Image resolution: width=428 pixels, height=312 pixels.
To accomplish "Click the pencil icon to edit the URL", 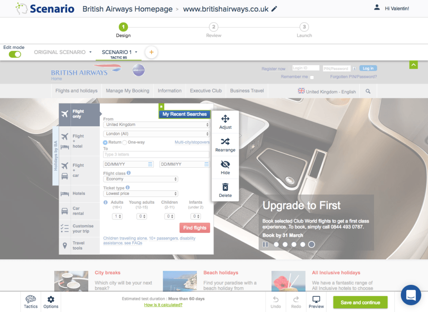I will point(274,9).
